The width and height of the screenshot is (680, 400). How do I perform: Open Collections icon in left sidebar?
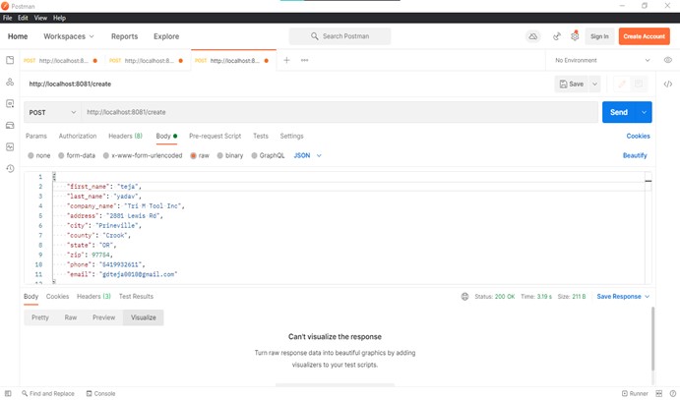point(10,60)
